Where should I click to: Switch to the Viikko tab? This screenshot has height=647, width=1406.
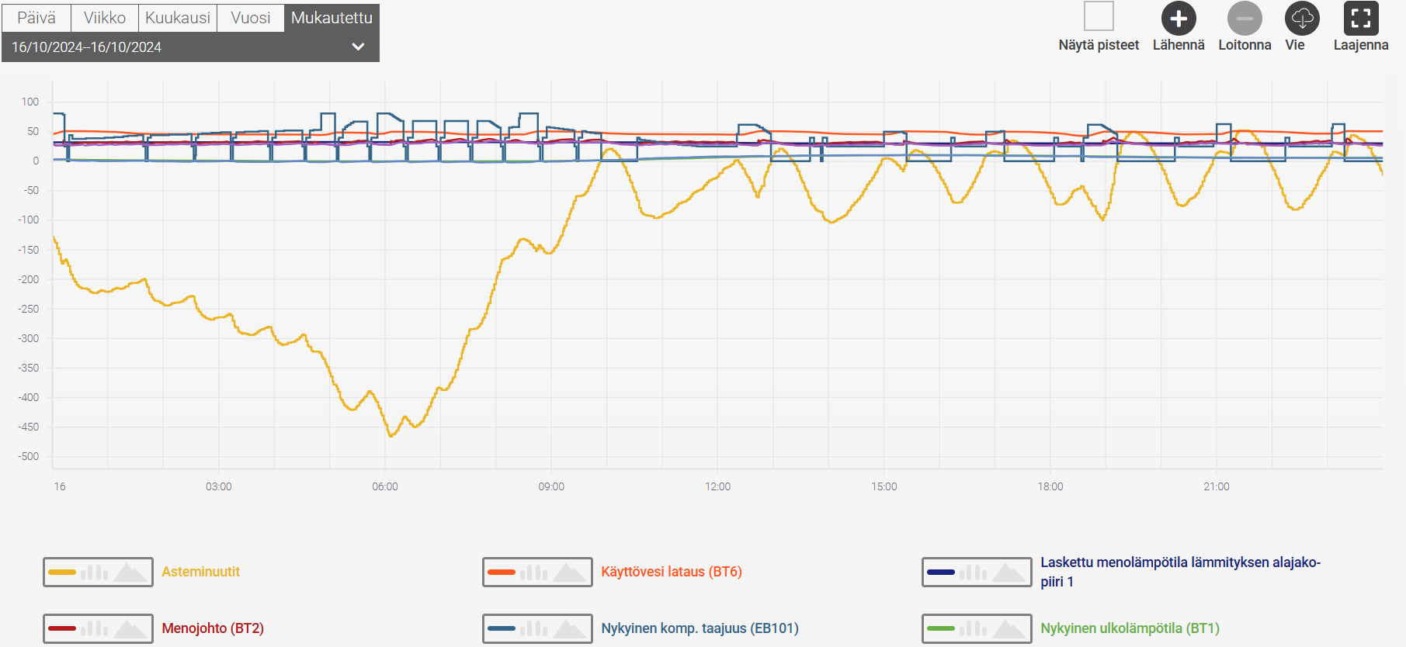click(x=105, y=18)
